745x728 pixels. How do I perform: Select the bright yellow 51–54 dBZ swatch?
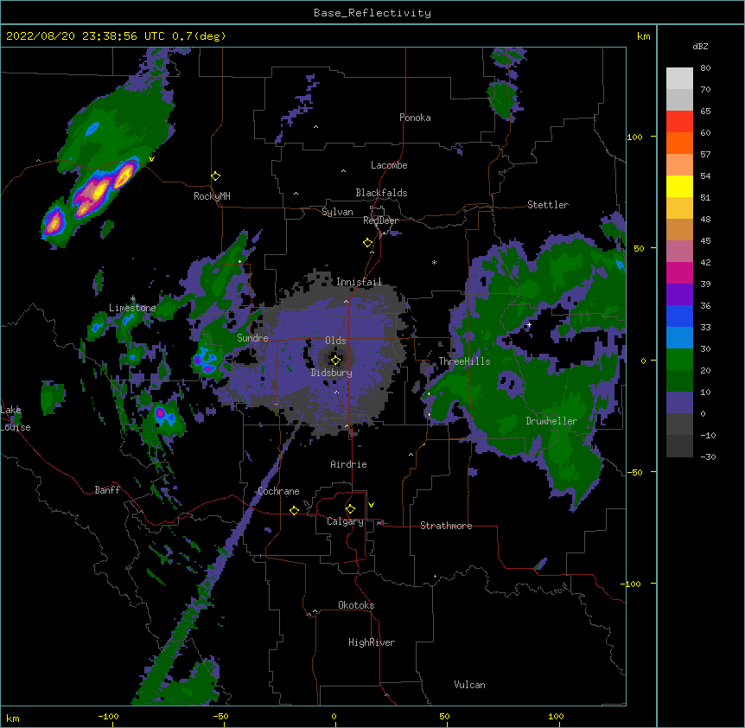pyautogui.click(x=679, y=186)
